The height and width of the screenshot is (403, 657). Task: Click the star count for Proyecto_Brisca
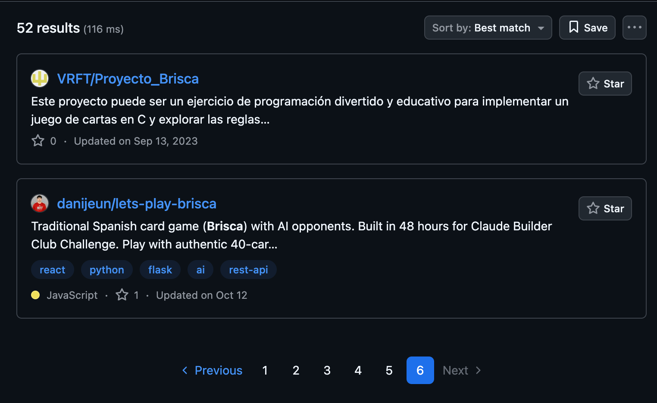pos(53,141)
